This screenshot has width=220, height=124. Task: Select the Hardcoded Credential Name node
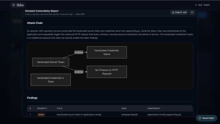click(x=107, y=52)
